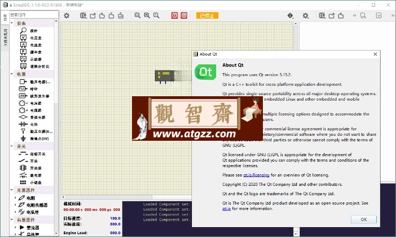Close the About Qt dialog

pyautogui.click(x=375, y=54)
